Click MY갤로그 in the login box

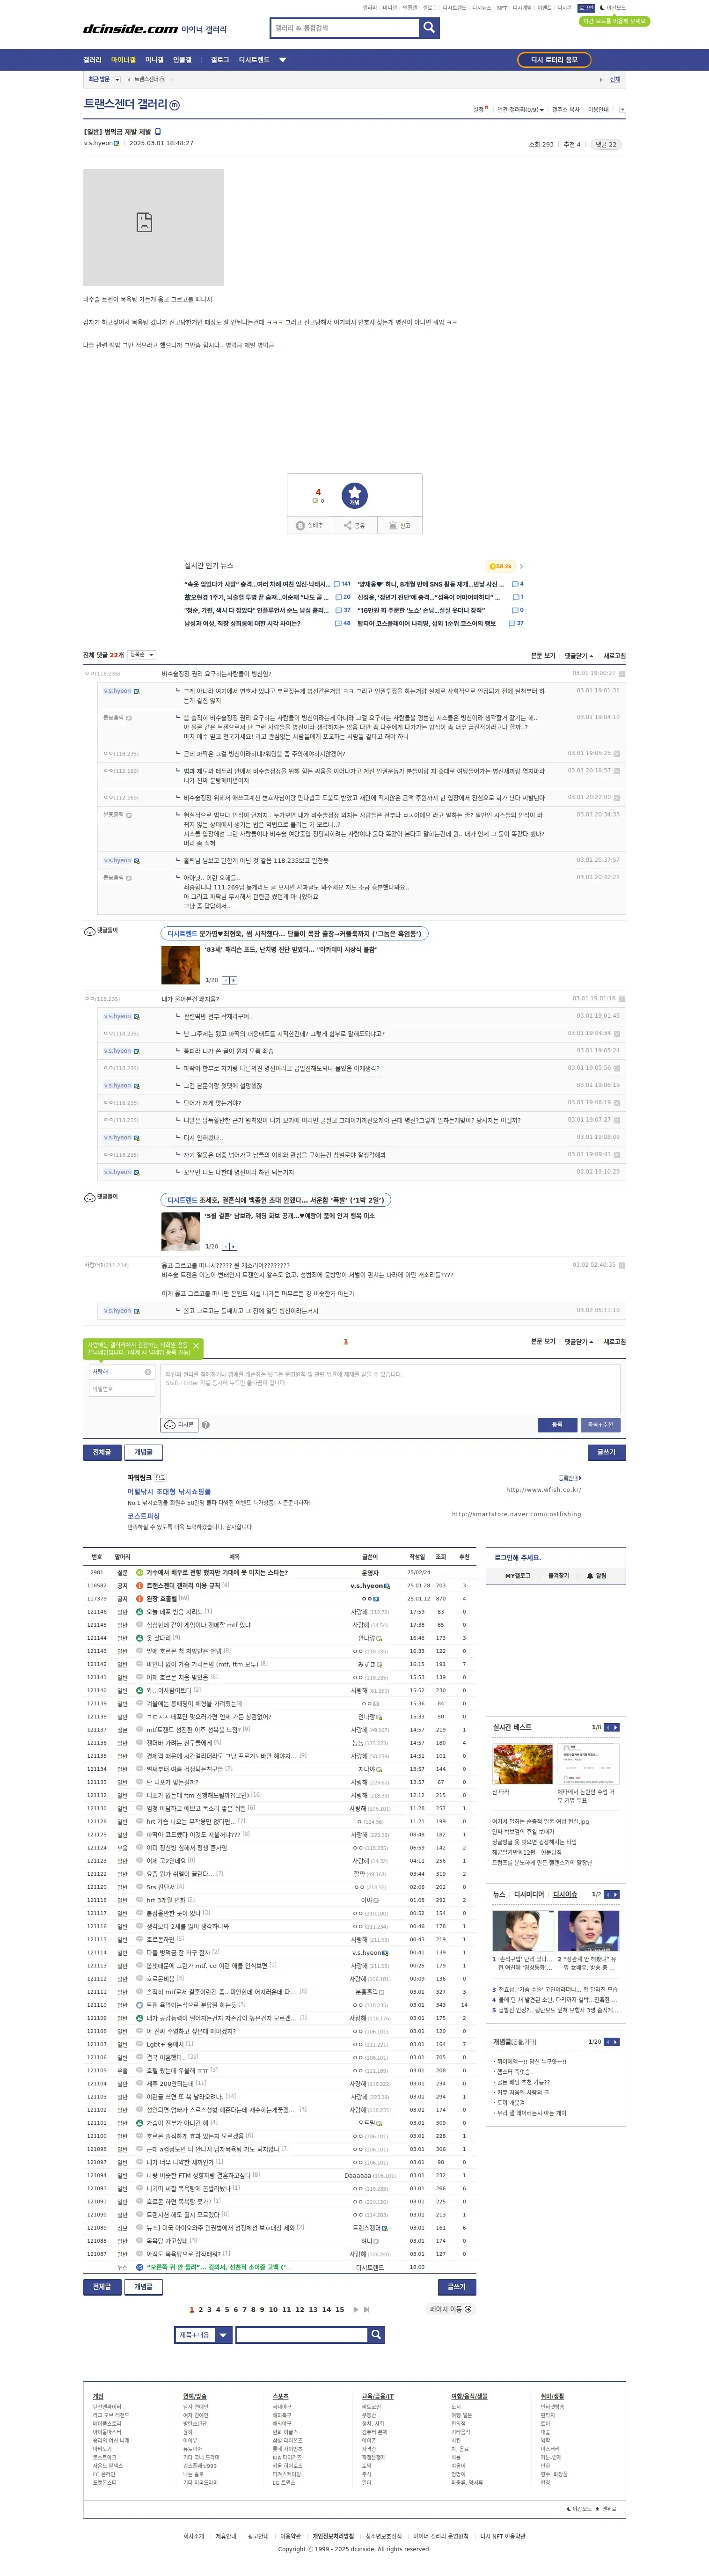coord(517,1575)
